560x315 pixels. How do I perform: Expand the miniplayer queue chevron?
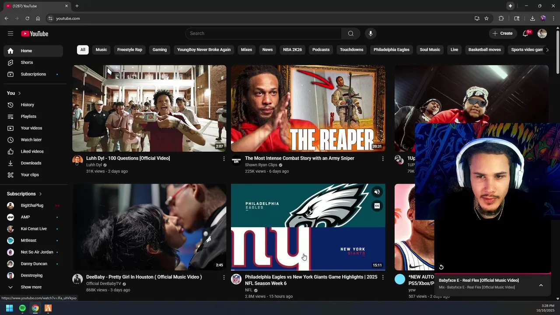coord(541,285)
